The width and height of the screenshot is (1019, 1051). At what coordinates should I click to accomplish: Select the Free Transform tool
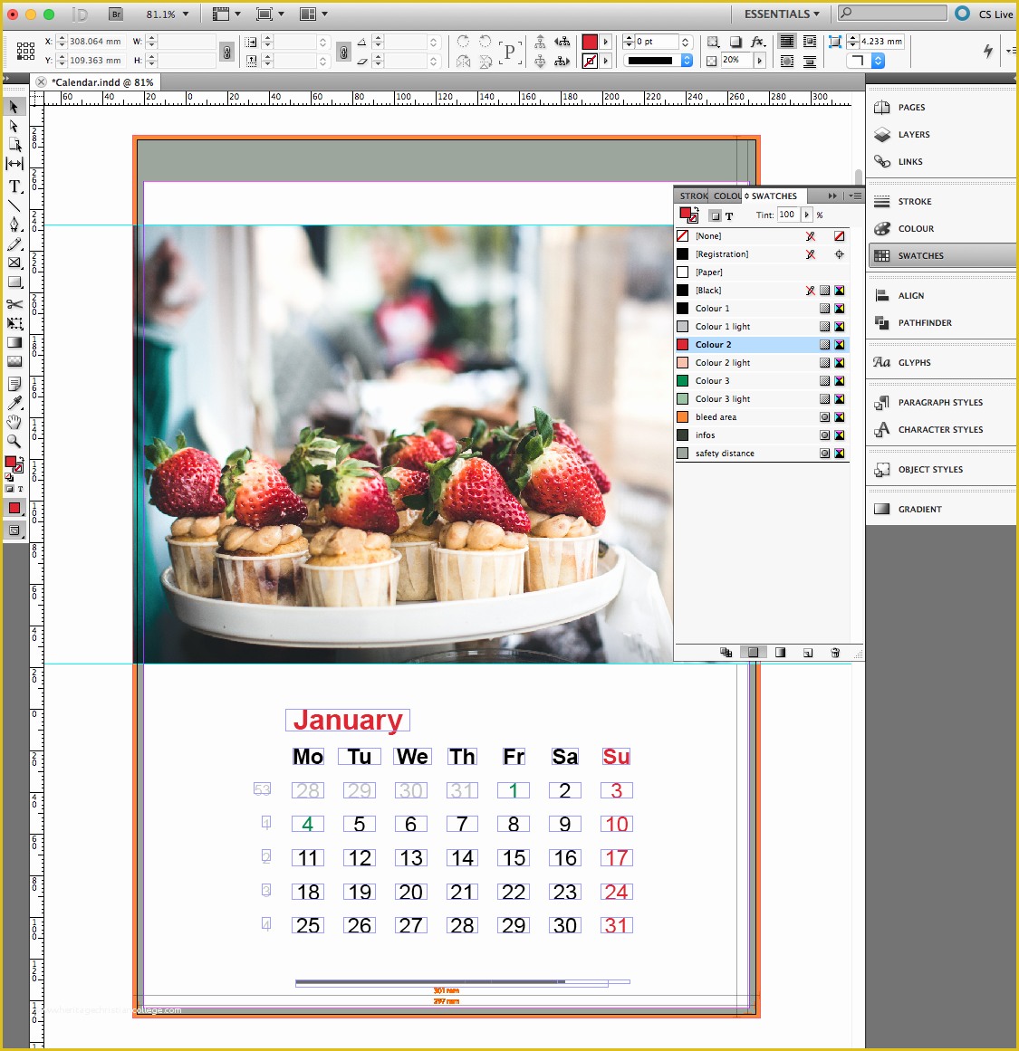[x=14, y=323]
